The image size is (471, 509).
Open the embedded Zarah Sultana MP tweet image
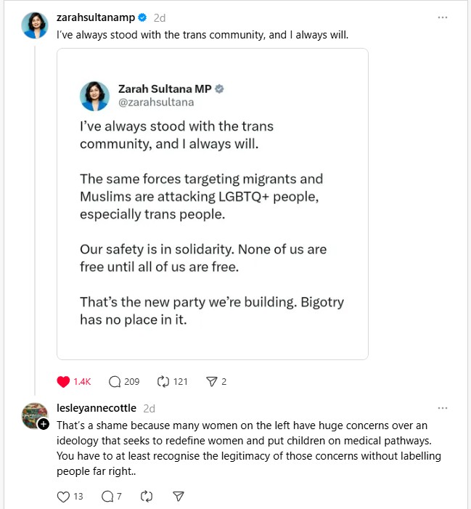pos(213,203)
